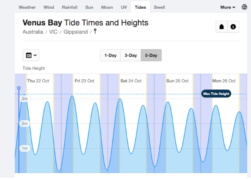Viewport: 251px width, 179px height.
Task: Switch to the Swell tab
Action: [159, 7]
